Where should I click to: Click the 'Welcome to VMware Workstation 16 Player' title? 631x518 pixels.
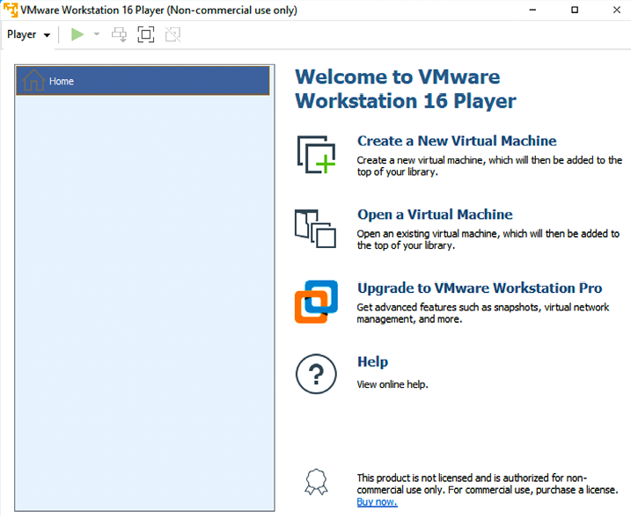(406, 89)
